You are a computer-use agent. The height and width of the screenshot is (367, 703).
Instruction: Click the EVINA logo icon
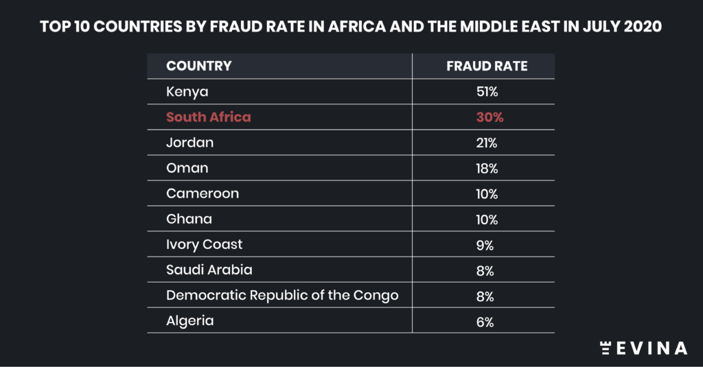(x=606, y=348)
